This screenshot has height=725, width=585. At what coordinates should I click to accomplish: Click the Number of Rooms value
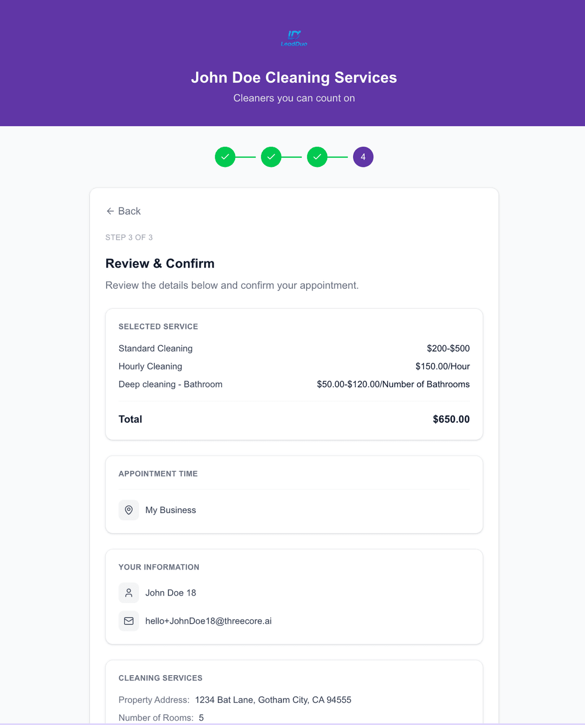201,717
